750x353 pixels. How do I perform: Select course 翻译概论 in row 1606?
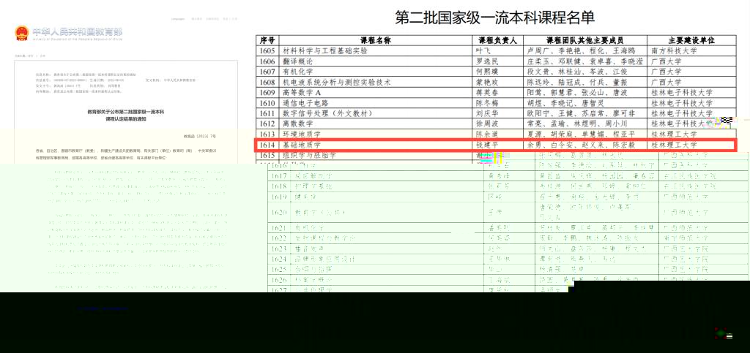click(298, 61)
